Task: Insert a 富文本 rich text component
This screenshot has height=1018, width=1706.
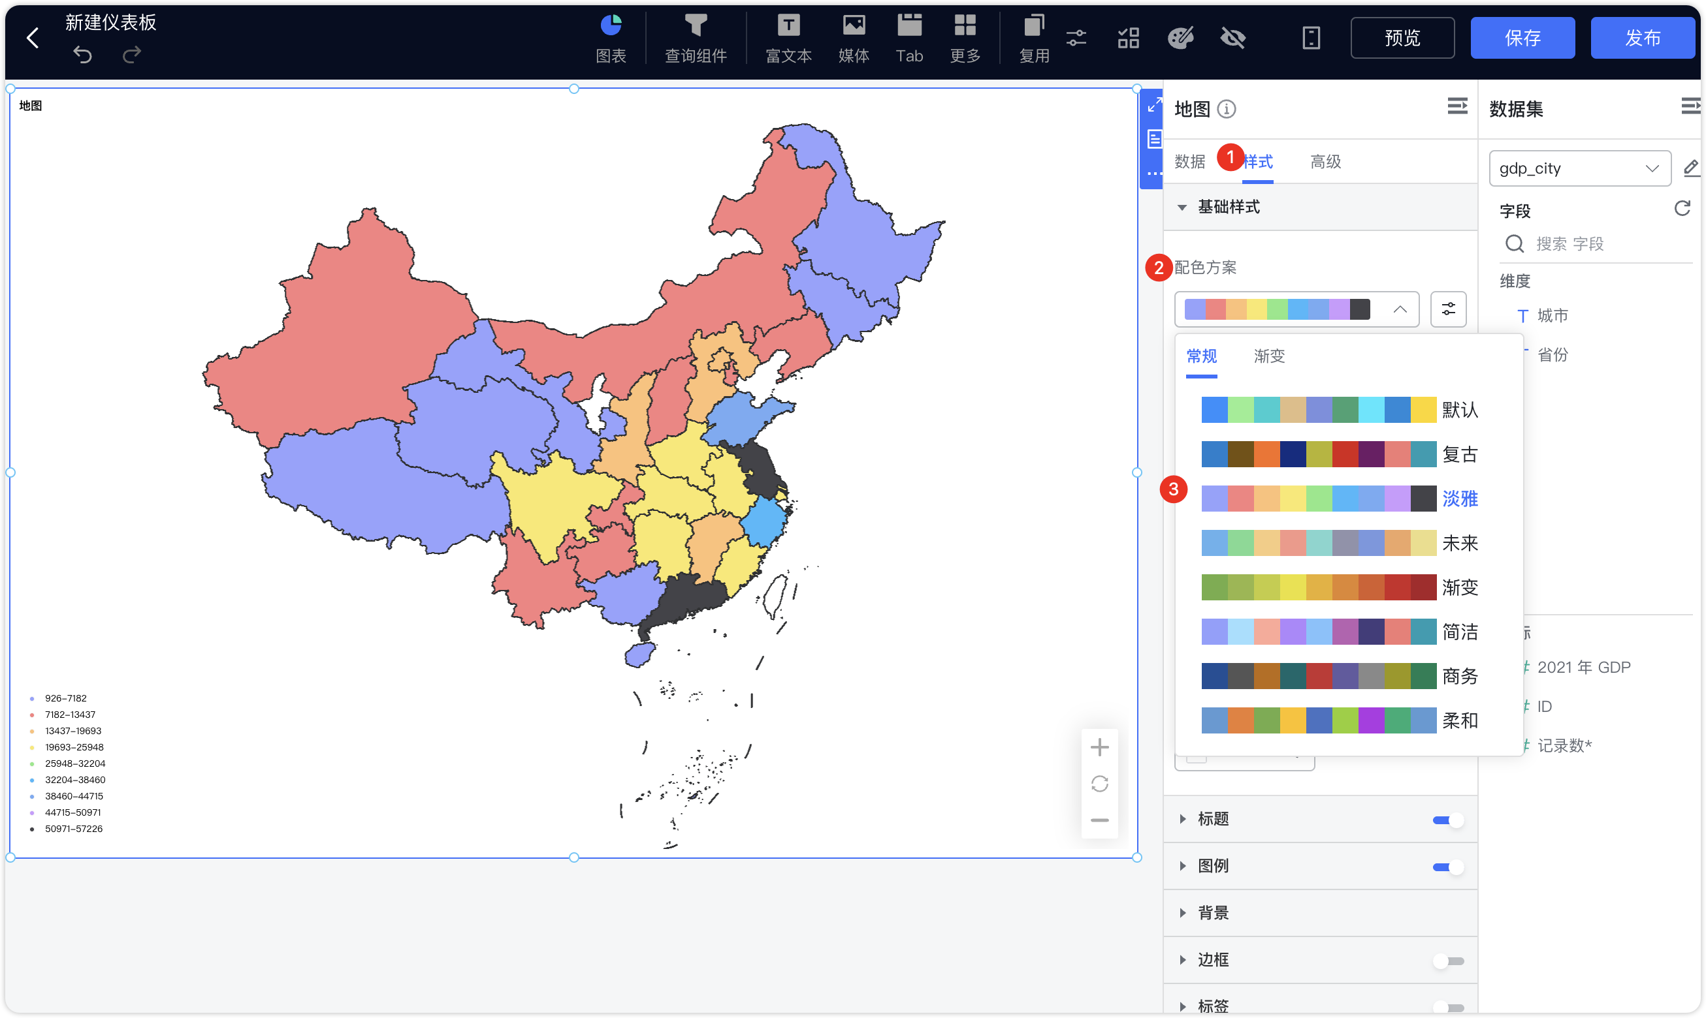Action: pos(788,39)
